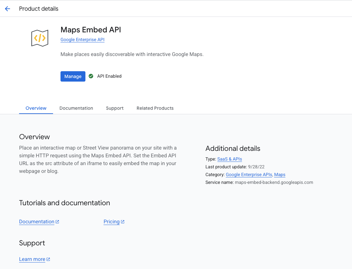Click the green API Enabled checkmark icon
Image resolution: width=352 pixels, height=269 pixels.
click(x=91, y=76)
